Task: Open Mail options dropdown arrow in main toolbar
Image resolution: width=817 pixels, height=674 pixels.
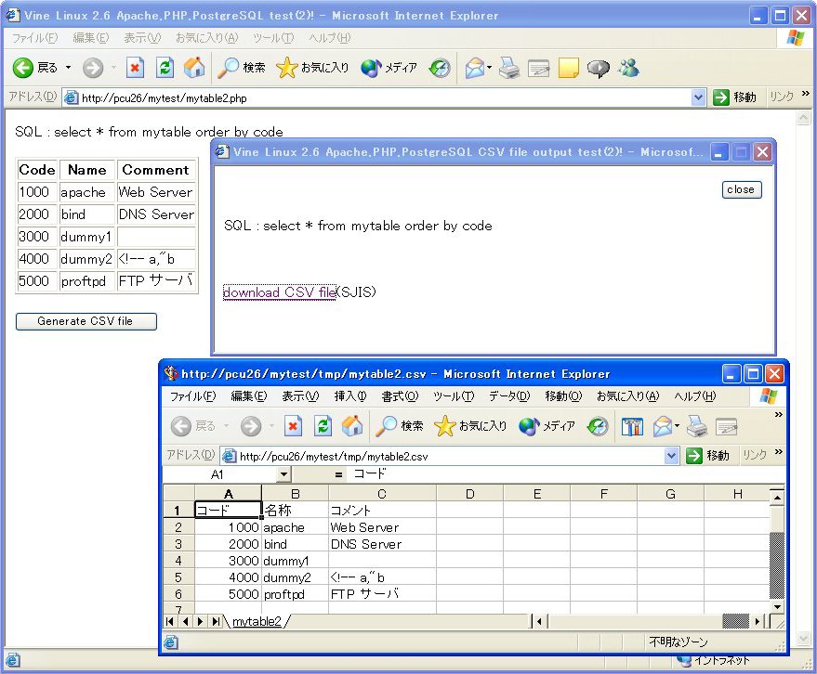Action: click(489, 68)
